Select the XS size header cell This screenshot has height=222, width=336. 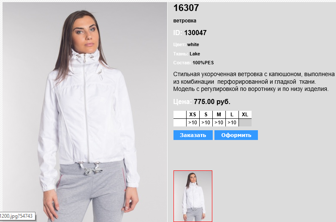pyautogui.click(x=193, y=115)
